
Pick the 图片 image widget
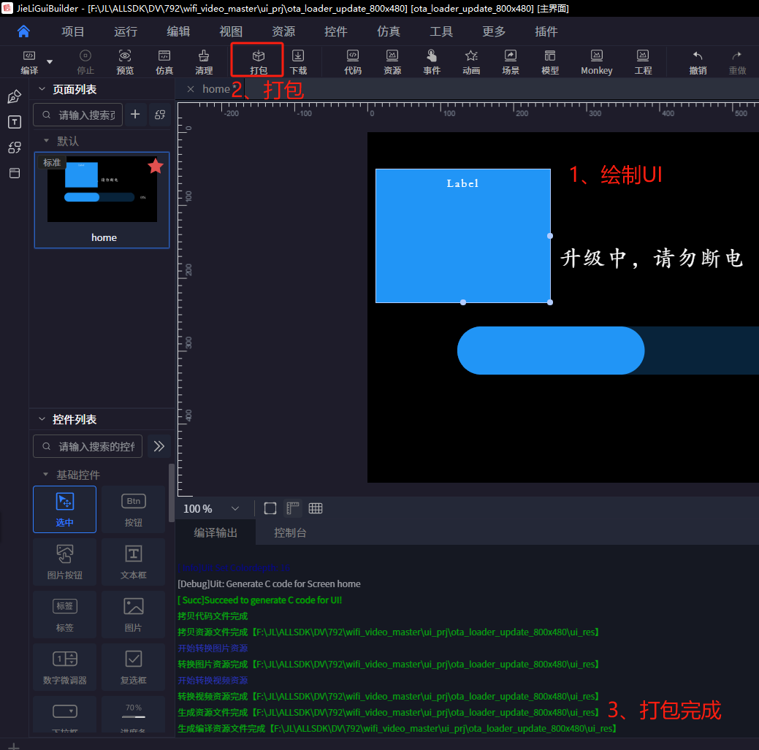tap(133, 614)
